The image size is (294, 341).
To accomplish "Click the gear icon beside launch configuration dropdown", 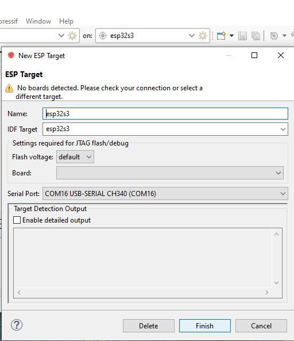I will (x=72, y=36).
